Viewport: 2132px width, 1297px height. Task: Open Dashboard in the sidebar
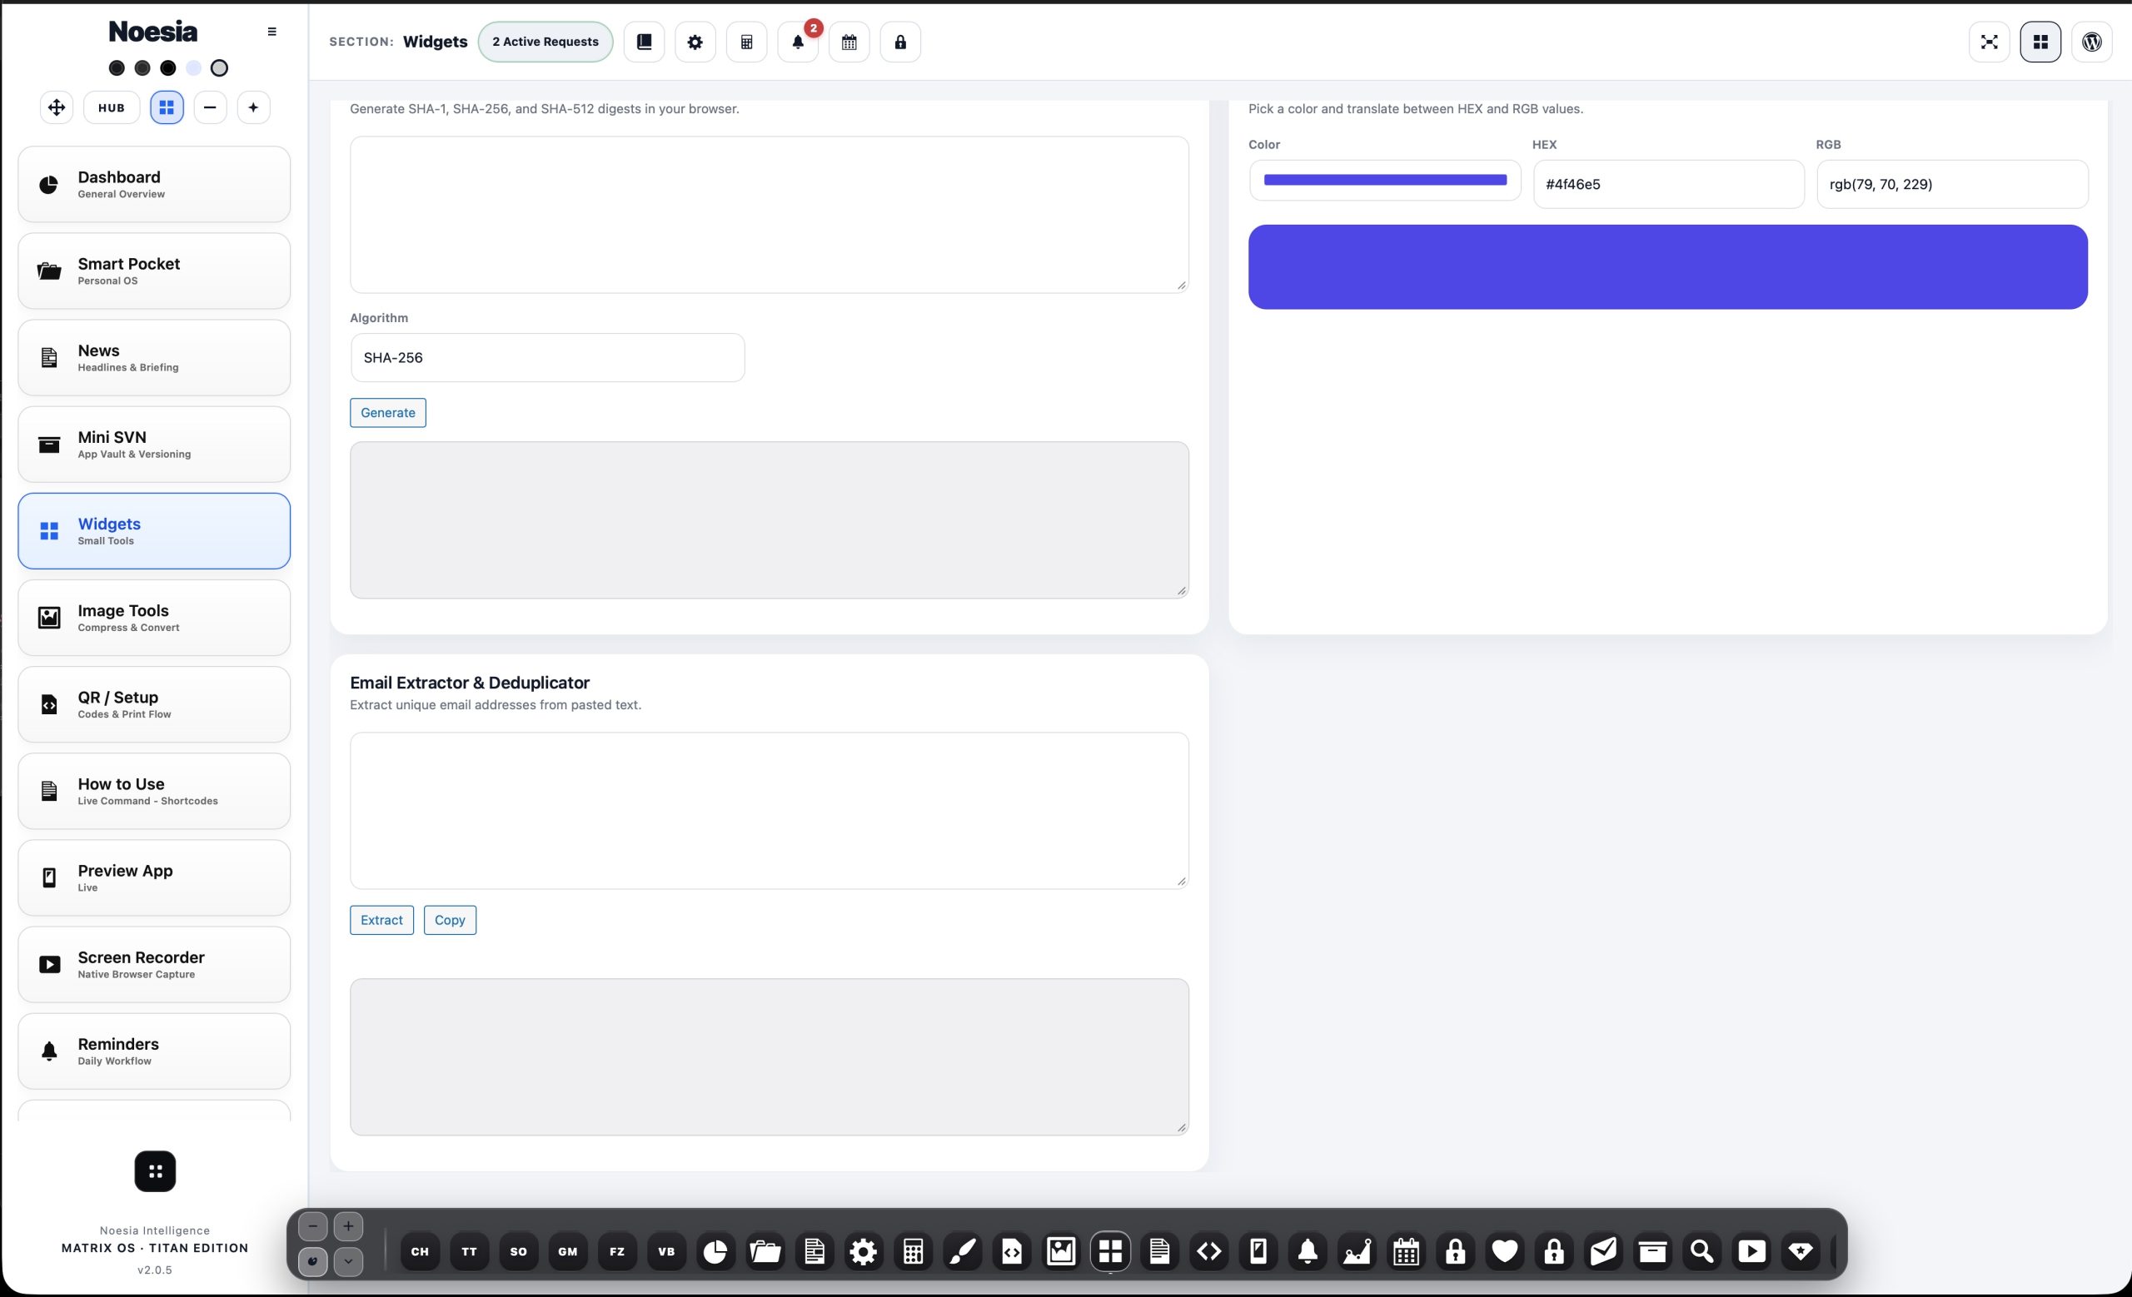[154, 184]
